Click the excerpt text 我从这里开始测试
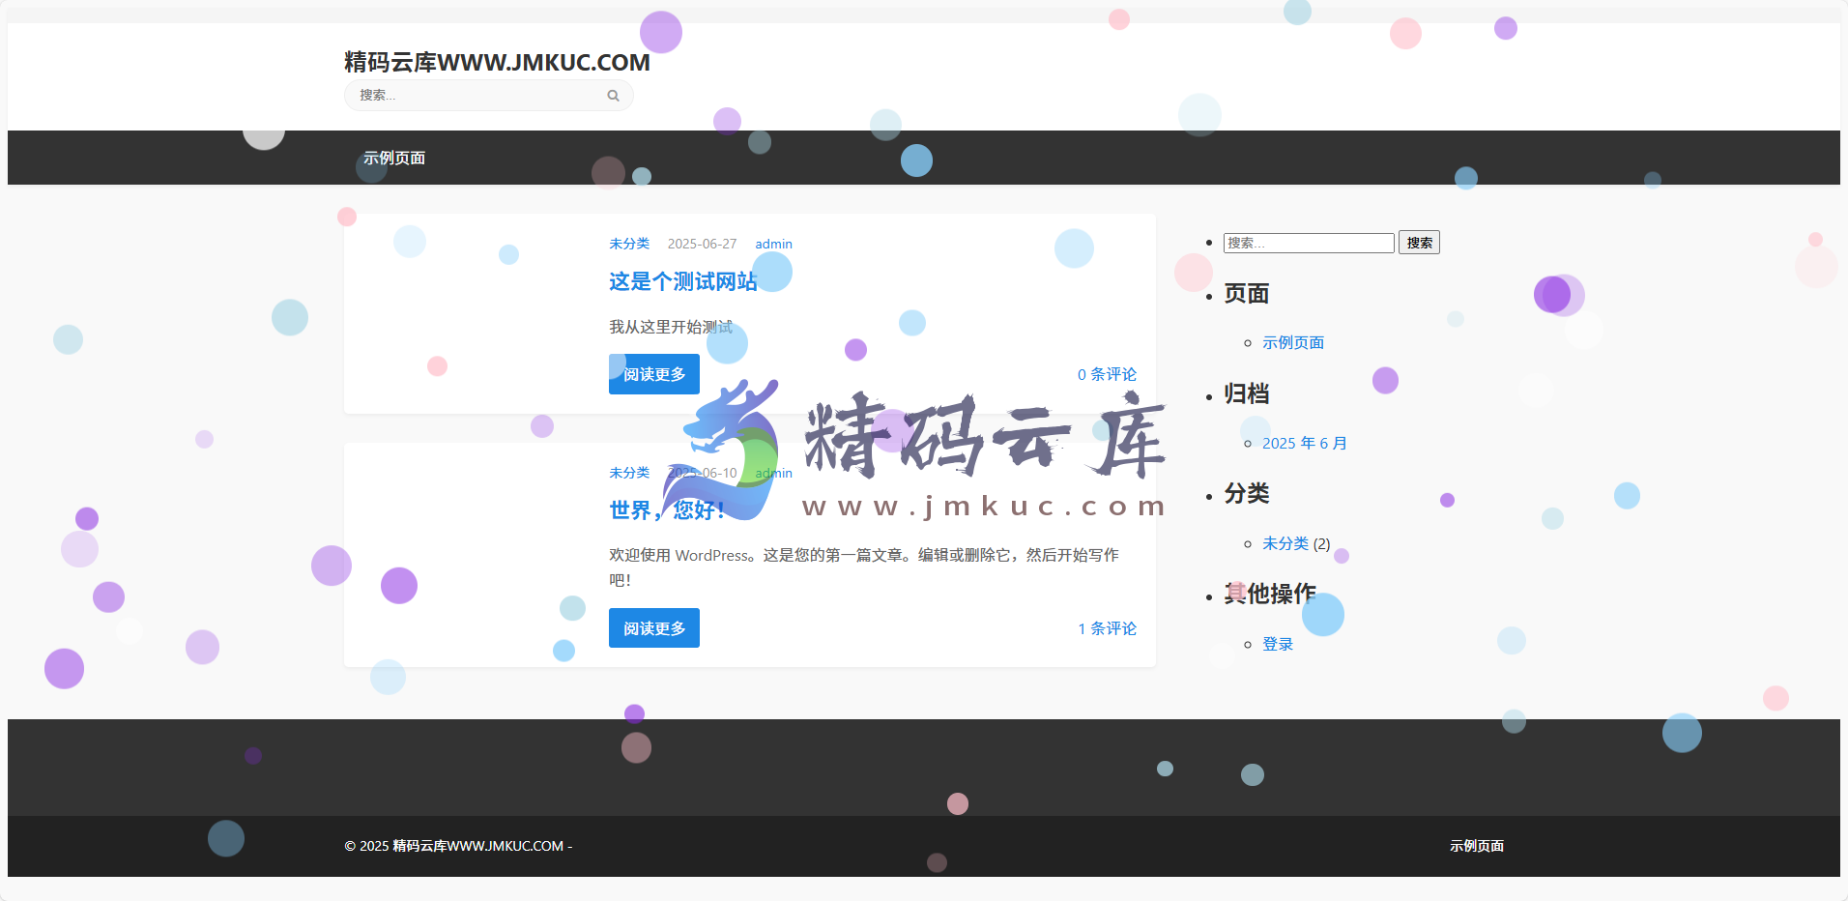This screenshot has height=901, width=1848. tap(671, 327)
